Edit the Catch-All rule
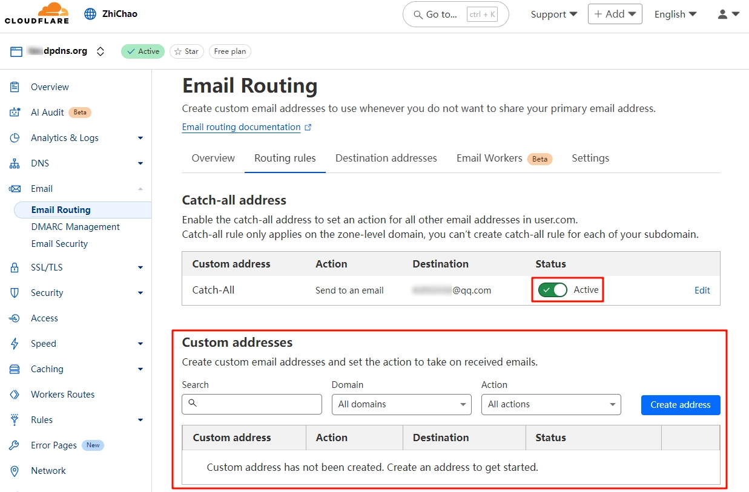 point(702,290)
